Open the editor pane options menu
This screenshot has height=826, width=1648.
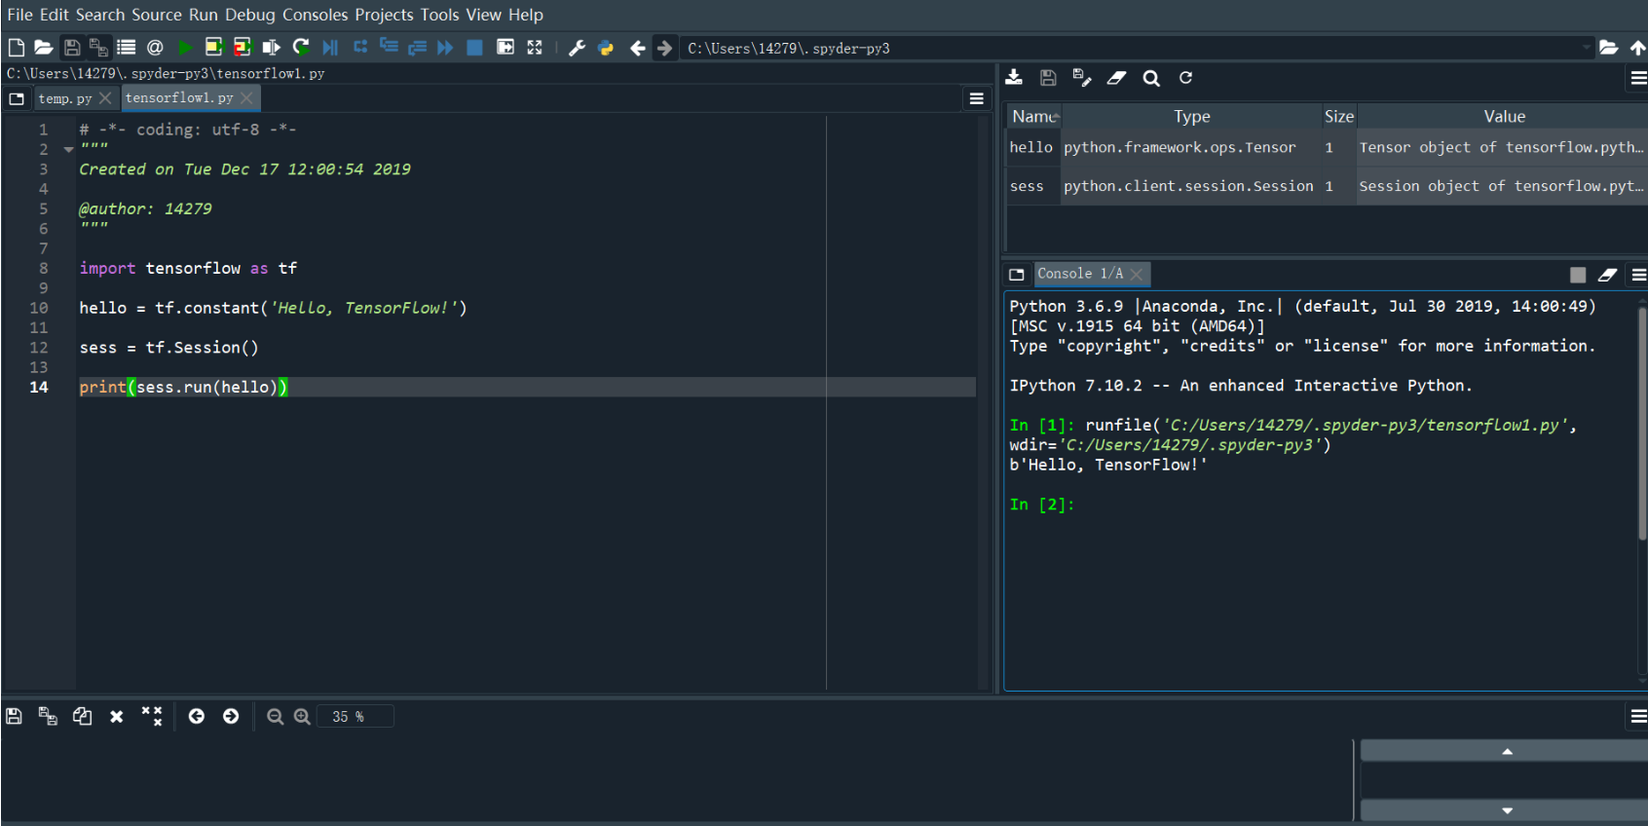(x=977, y=98)
